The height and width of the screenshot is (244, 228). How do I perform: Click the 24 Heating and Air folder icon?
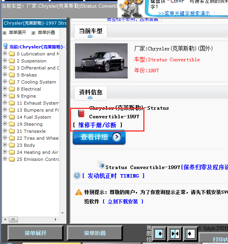pyautogui.click(x=12, y=152)
